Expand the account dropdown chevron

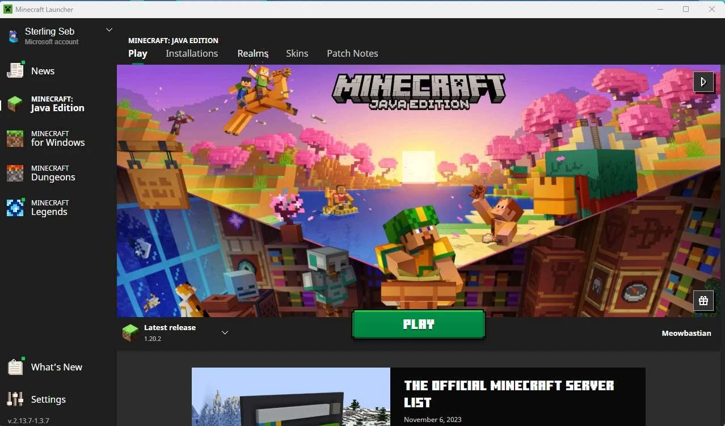[x=109, y=30]
